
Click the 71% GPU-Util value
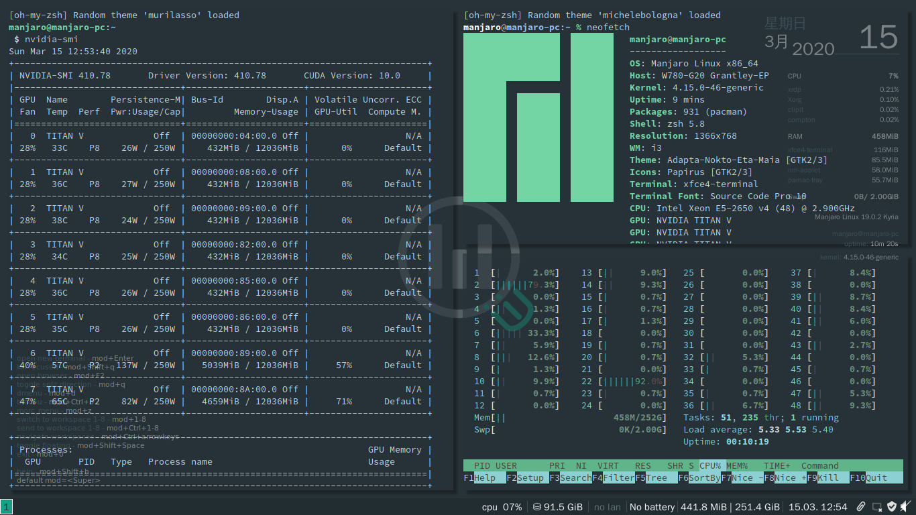(x=344, y=402)
